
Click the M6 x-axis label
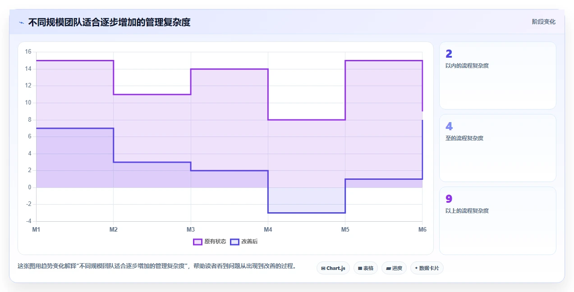(x=422, y=229)
